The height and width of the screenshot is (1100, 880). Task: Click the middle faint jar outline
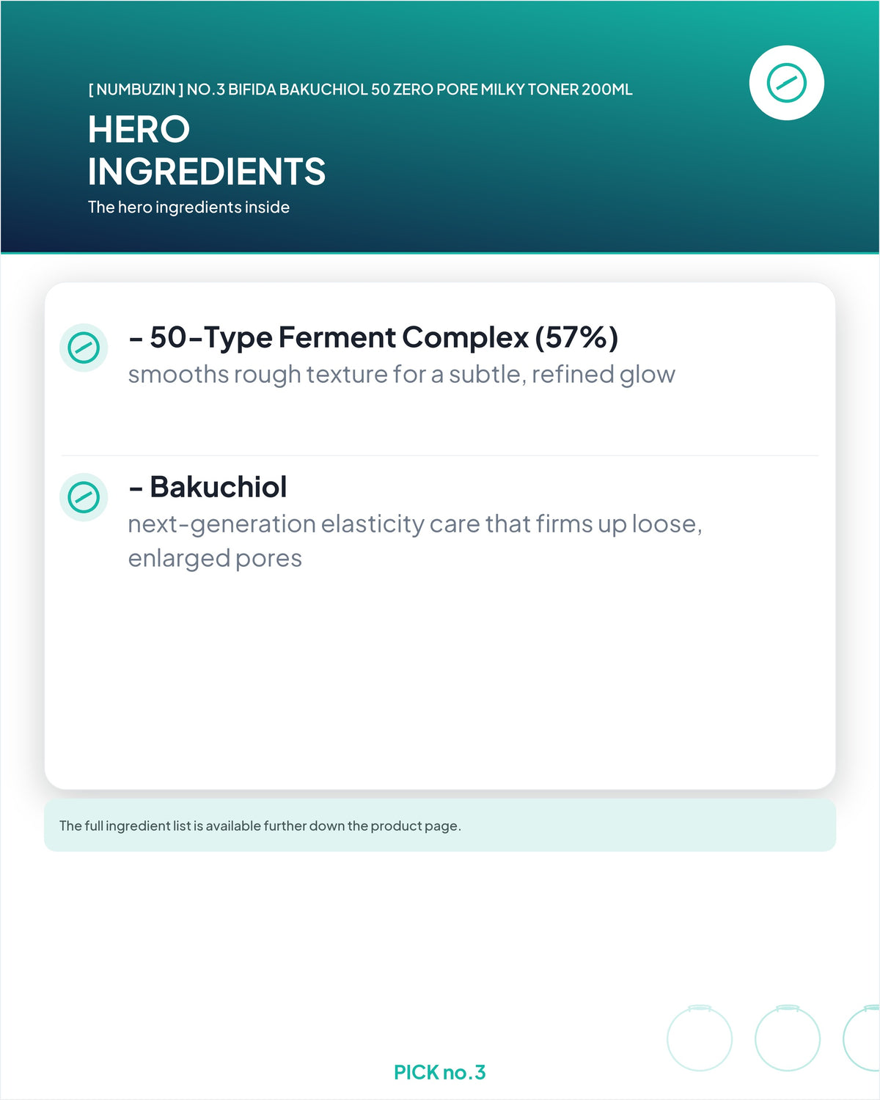(788, 1038)
